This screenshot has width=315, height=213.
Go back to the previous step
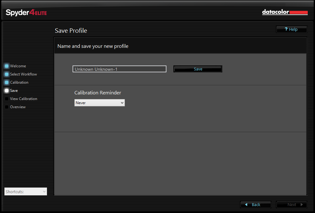[x=255, y=205]
